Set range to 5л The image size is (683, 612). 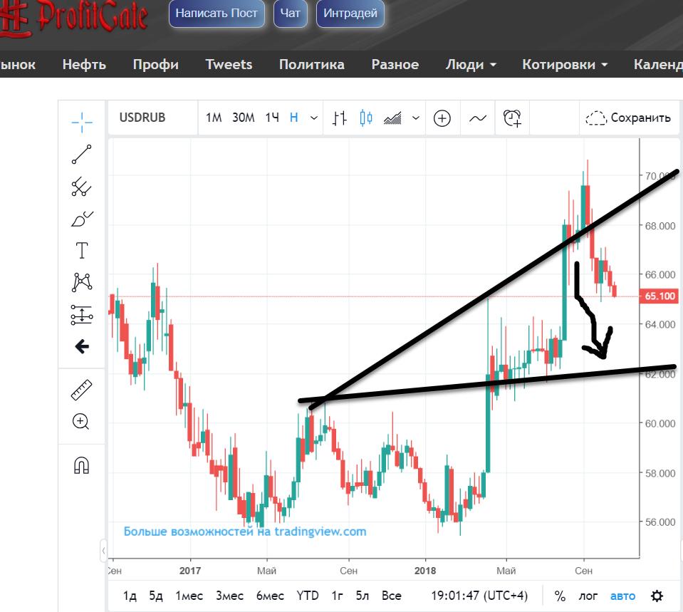tap(363, 596)
